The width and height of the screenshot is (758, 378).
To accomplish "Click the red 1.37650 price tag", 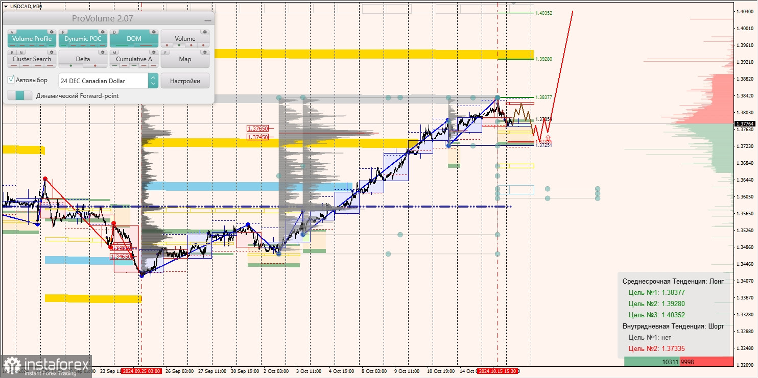I will click(x=258, y=129).
